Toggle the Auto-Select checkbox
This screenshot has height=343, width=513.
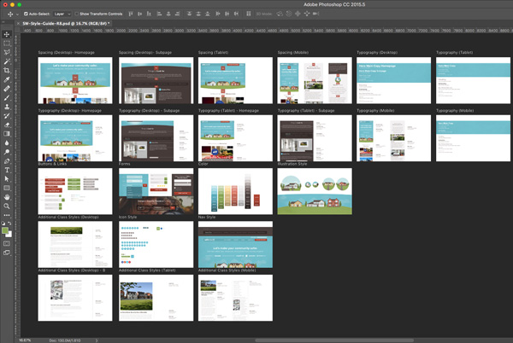[x=26, y=14]
